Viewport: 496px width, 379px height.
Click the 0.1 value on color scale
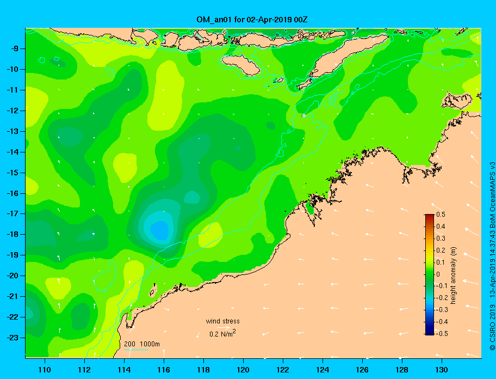pyautogui.click(x=441, y=262)
